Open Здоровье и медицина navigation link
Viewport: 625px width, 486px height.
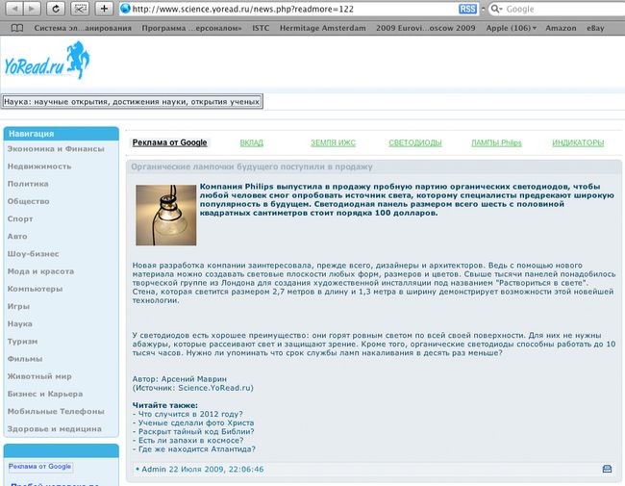[55, 429]
